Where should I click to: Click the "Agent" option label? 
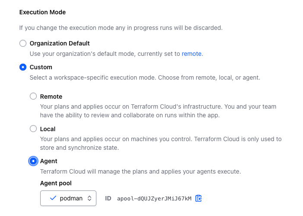49,161
